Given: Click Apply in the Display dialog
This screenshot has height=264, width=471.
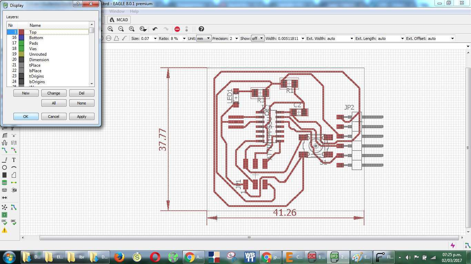Looking at the screenshot, I should (x=82, y=117).
